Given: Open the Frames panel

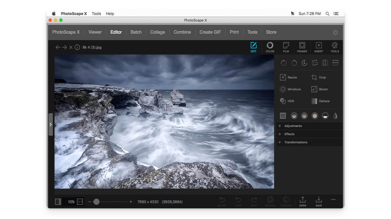Looking at the screenshot, I should pos(302,47).
